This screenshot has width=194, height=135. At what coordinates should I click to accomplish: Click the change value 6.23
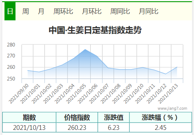(x=114, y=128)
